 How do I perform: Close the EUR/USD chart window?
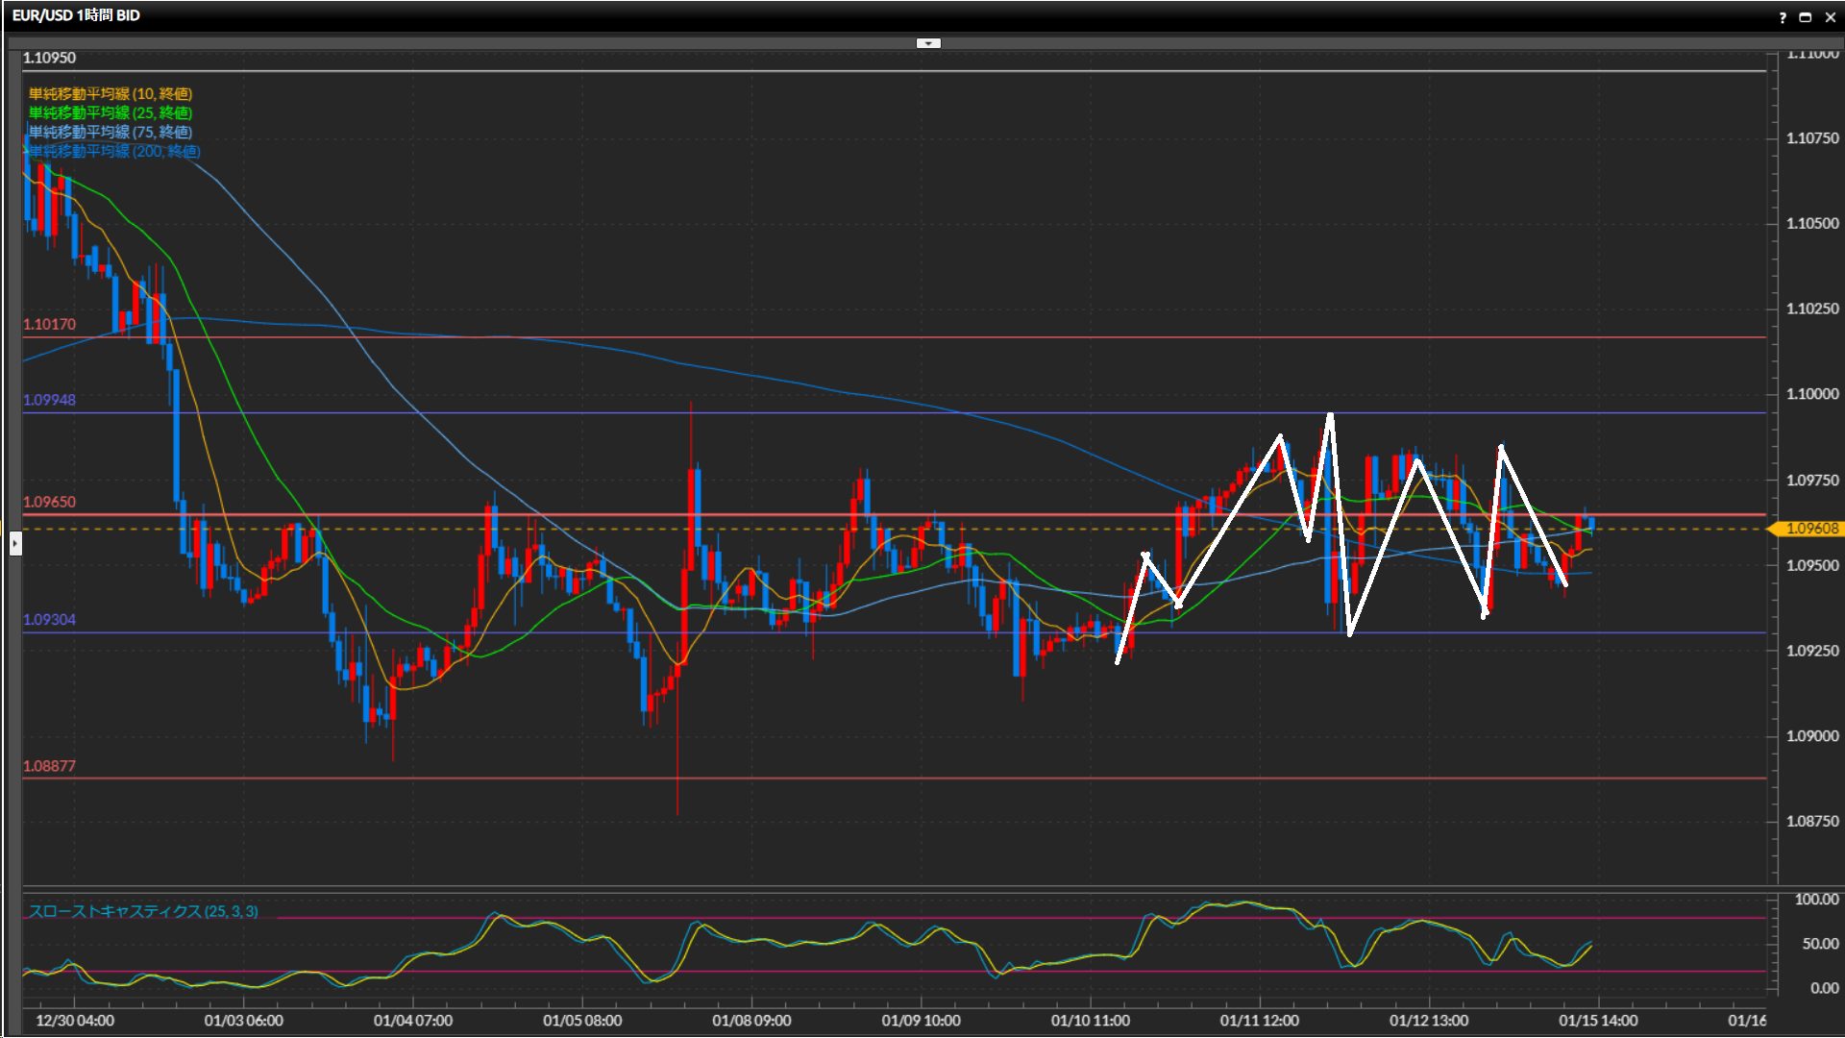click(1830, 17)
